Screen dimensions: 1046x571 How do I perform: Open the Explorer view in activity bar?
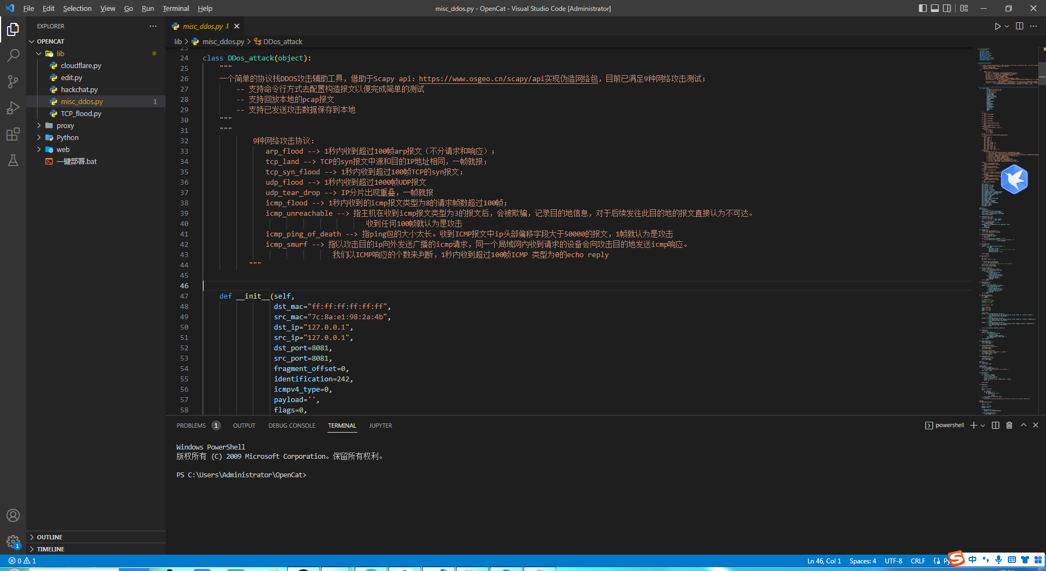13,29
